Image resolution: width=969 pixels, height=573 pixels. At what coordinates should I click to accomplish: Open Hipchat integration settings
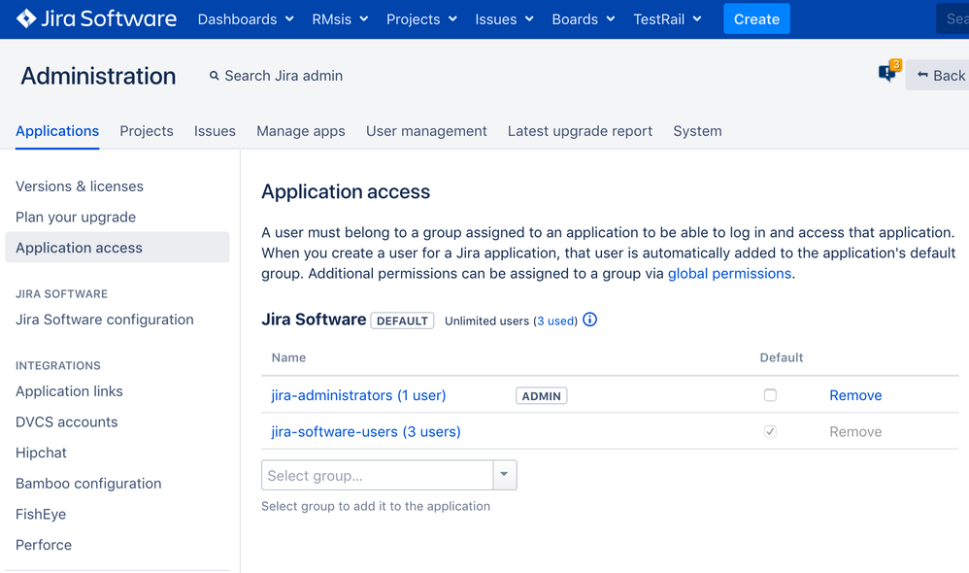tap(41, 453)
